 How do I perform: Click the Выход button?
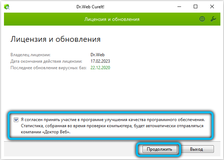click(x=197, y=149)
